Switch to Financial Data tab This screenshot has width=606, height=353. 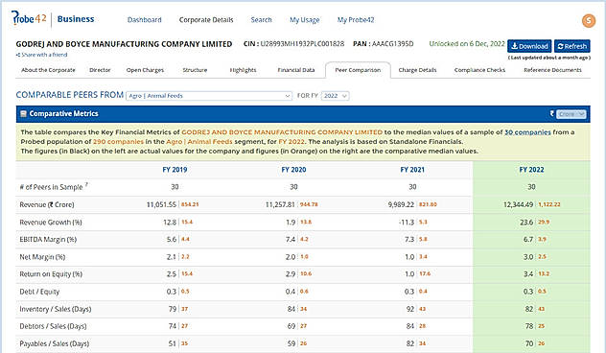296,70
